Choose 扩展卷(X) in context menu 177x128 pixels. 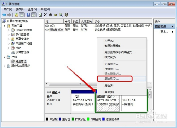121,64
